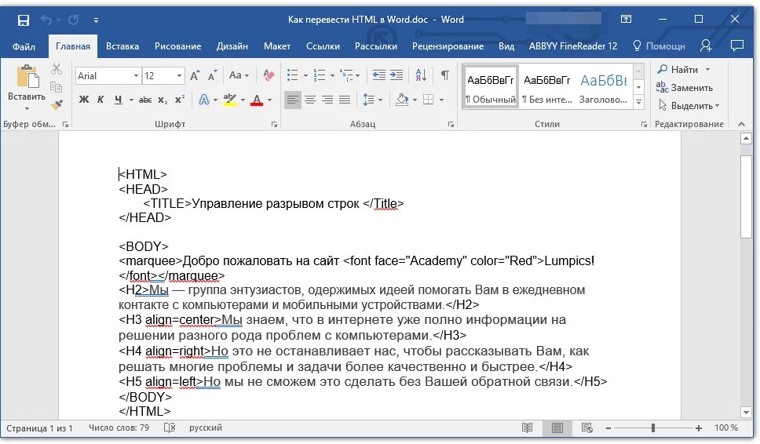Image resolution: width=760 pixels, height=444 pixels.
Task: Toggle show paragraph marks (¶)
Action: (x=444, y=75)
